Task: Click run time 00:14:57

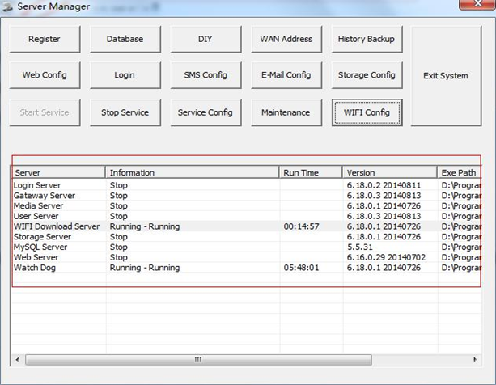Action: click(301, 226)
